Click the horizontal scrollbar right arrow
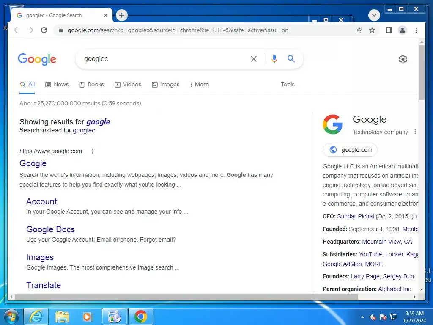Viewport: 433px width, 325px height. pos(414,297)
